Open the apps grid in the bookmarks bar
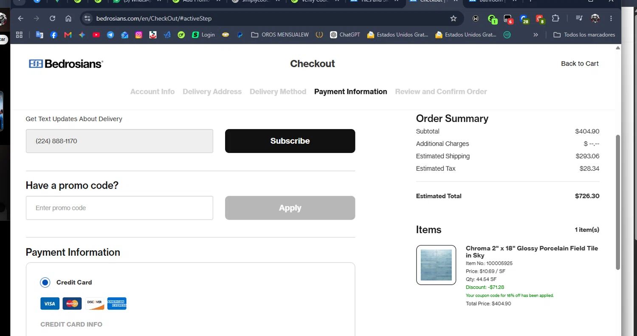 (19, 35)
